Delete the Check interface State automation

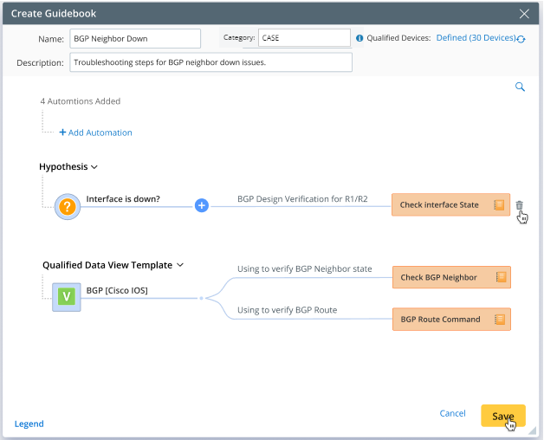coord(520,205)
